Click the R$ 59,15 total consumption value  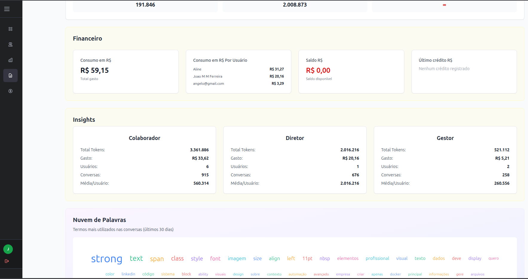click(94, 70)
